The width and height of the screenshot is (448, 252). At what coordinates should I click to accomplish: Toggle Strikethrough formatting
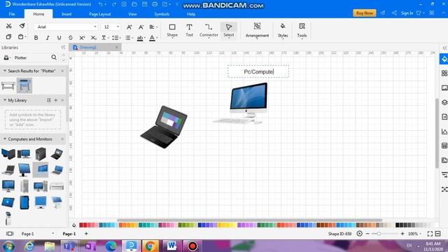(x=71, y=38)
